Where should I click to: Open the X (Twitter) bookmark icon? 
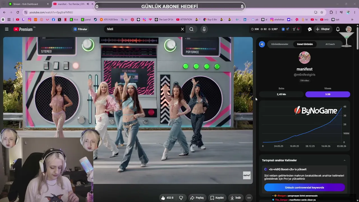(59, 20)
